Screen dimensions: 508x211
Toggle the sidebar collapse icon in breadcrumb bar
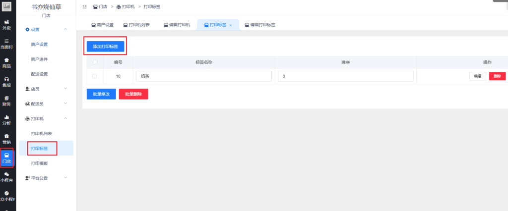tap(84, 7)
